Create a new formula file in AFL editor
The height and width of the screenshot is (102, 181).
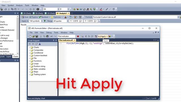(30, 36)
